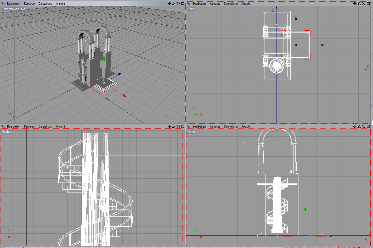The width and height of the screenshot is (373, 248).
Task: Maximize the Oben view with its square toggle icon
Action: [x=368, y=3]
